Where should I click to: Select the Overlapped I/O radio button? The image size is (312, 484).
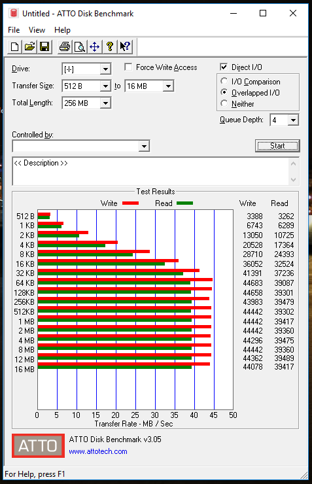point(224,92)
